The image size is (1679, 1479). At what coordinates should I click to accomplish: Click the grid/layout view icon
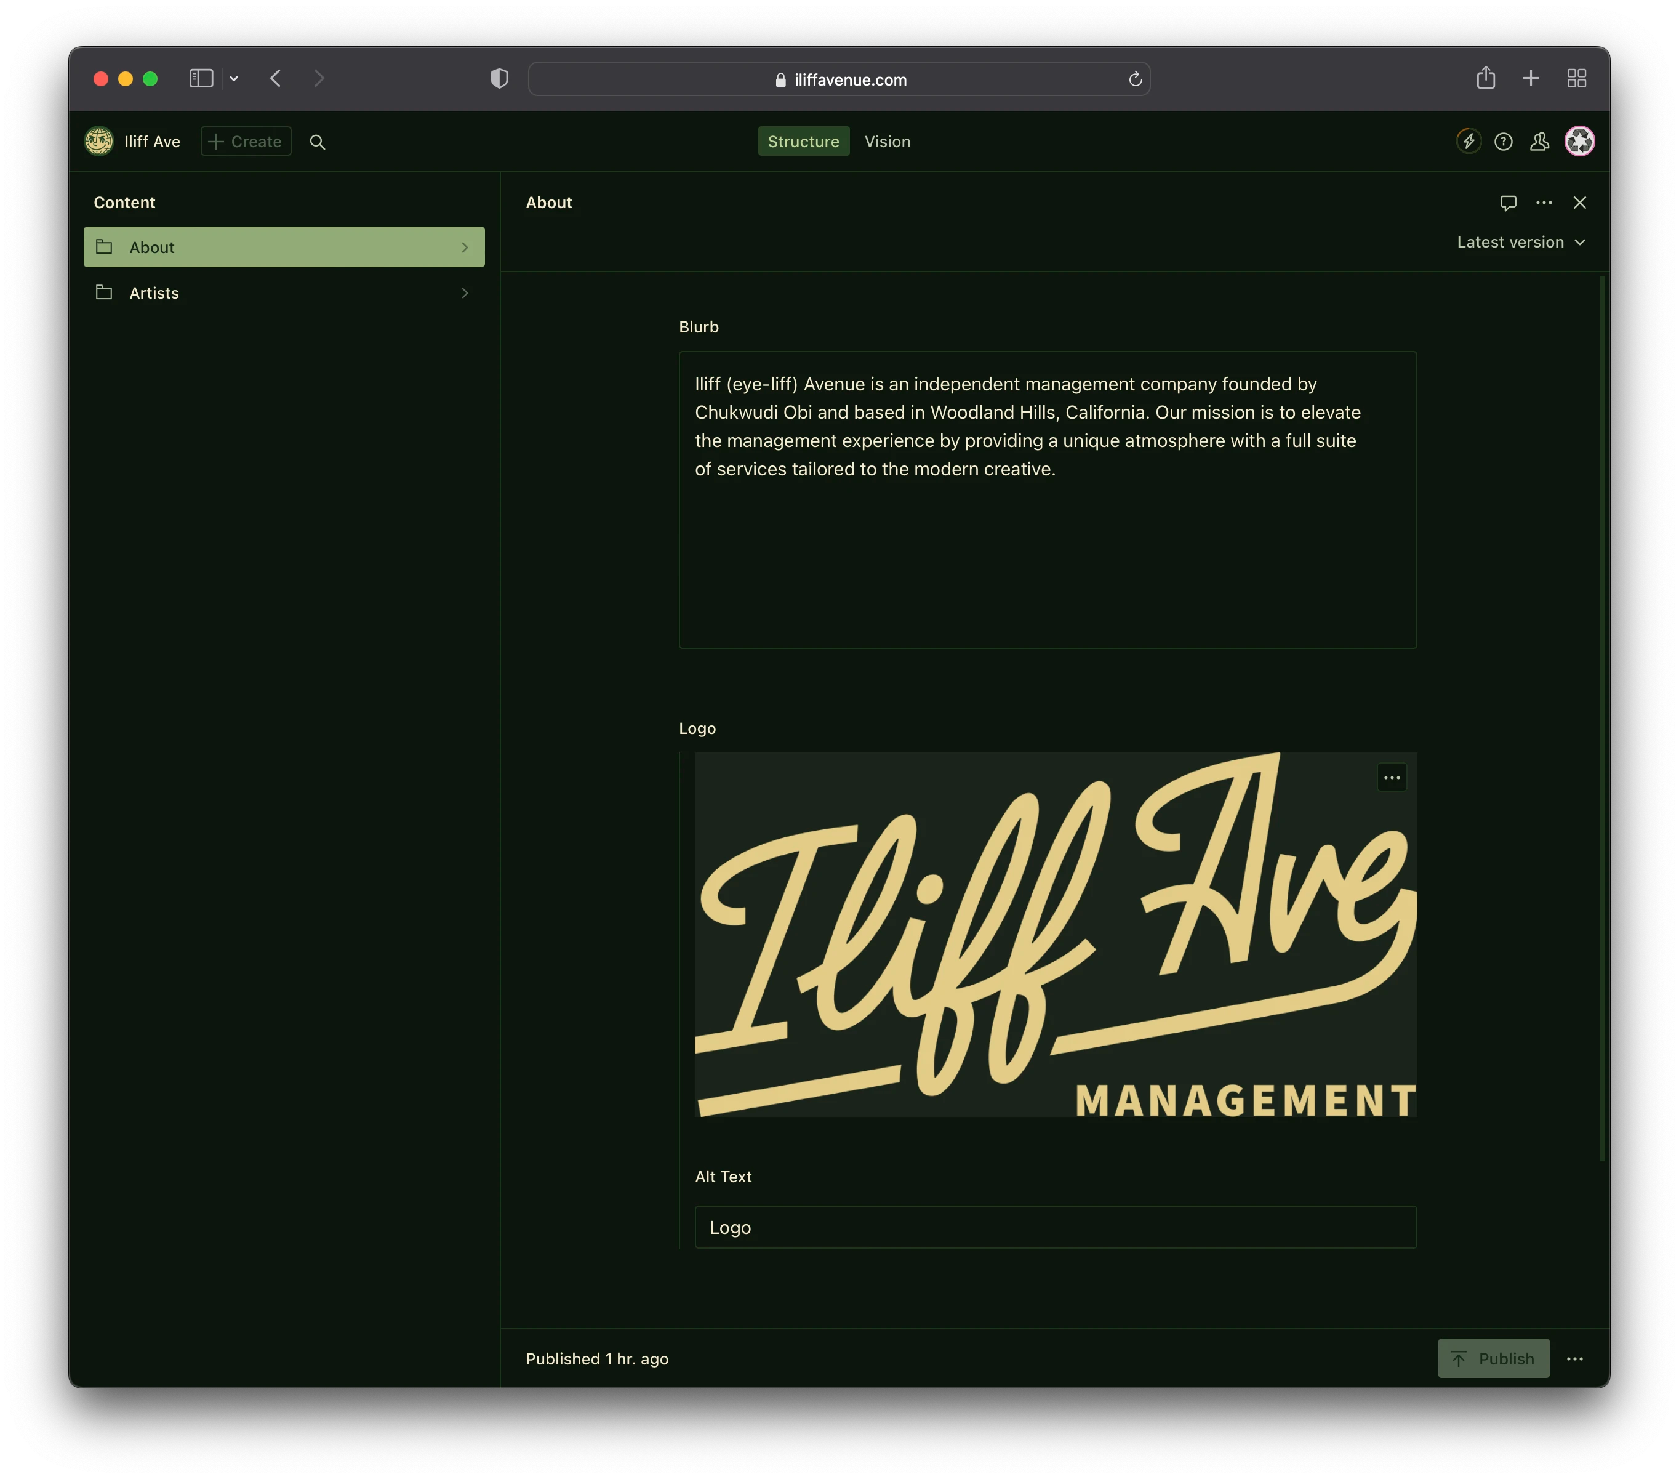1576,79
